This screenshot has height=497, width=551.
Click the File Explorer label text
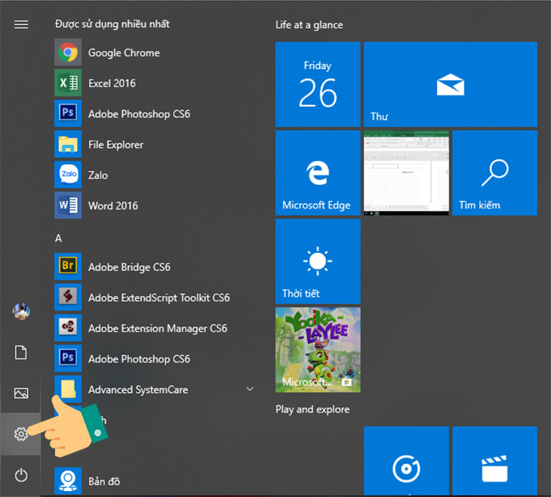[115, 144]
